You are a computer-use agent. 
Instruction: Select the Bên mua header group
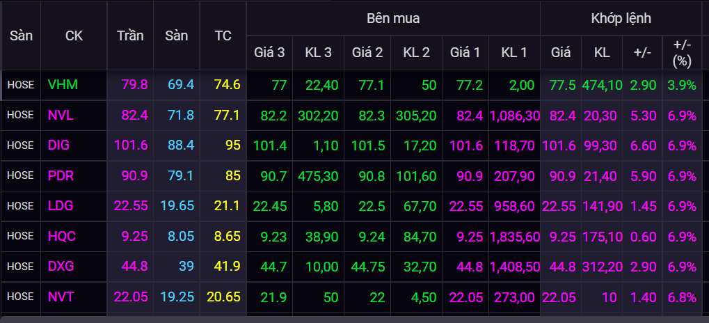(393, 18)
